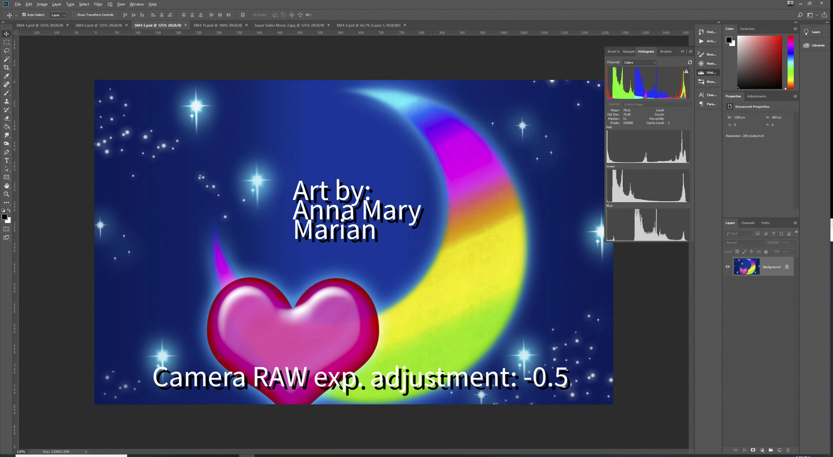Select the Eyedropper tool
Image resolution: width=833 pixels, height=457 pixels.
(6, 76)
